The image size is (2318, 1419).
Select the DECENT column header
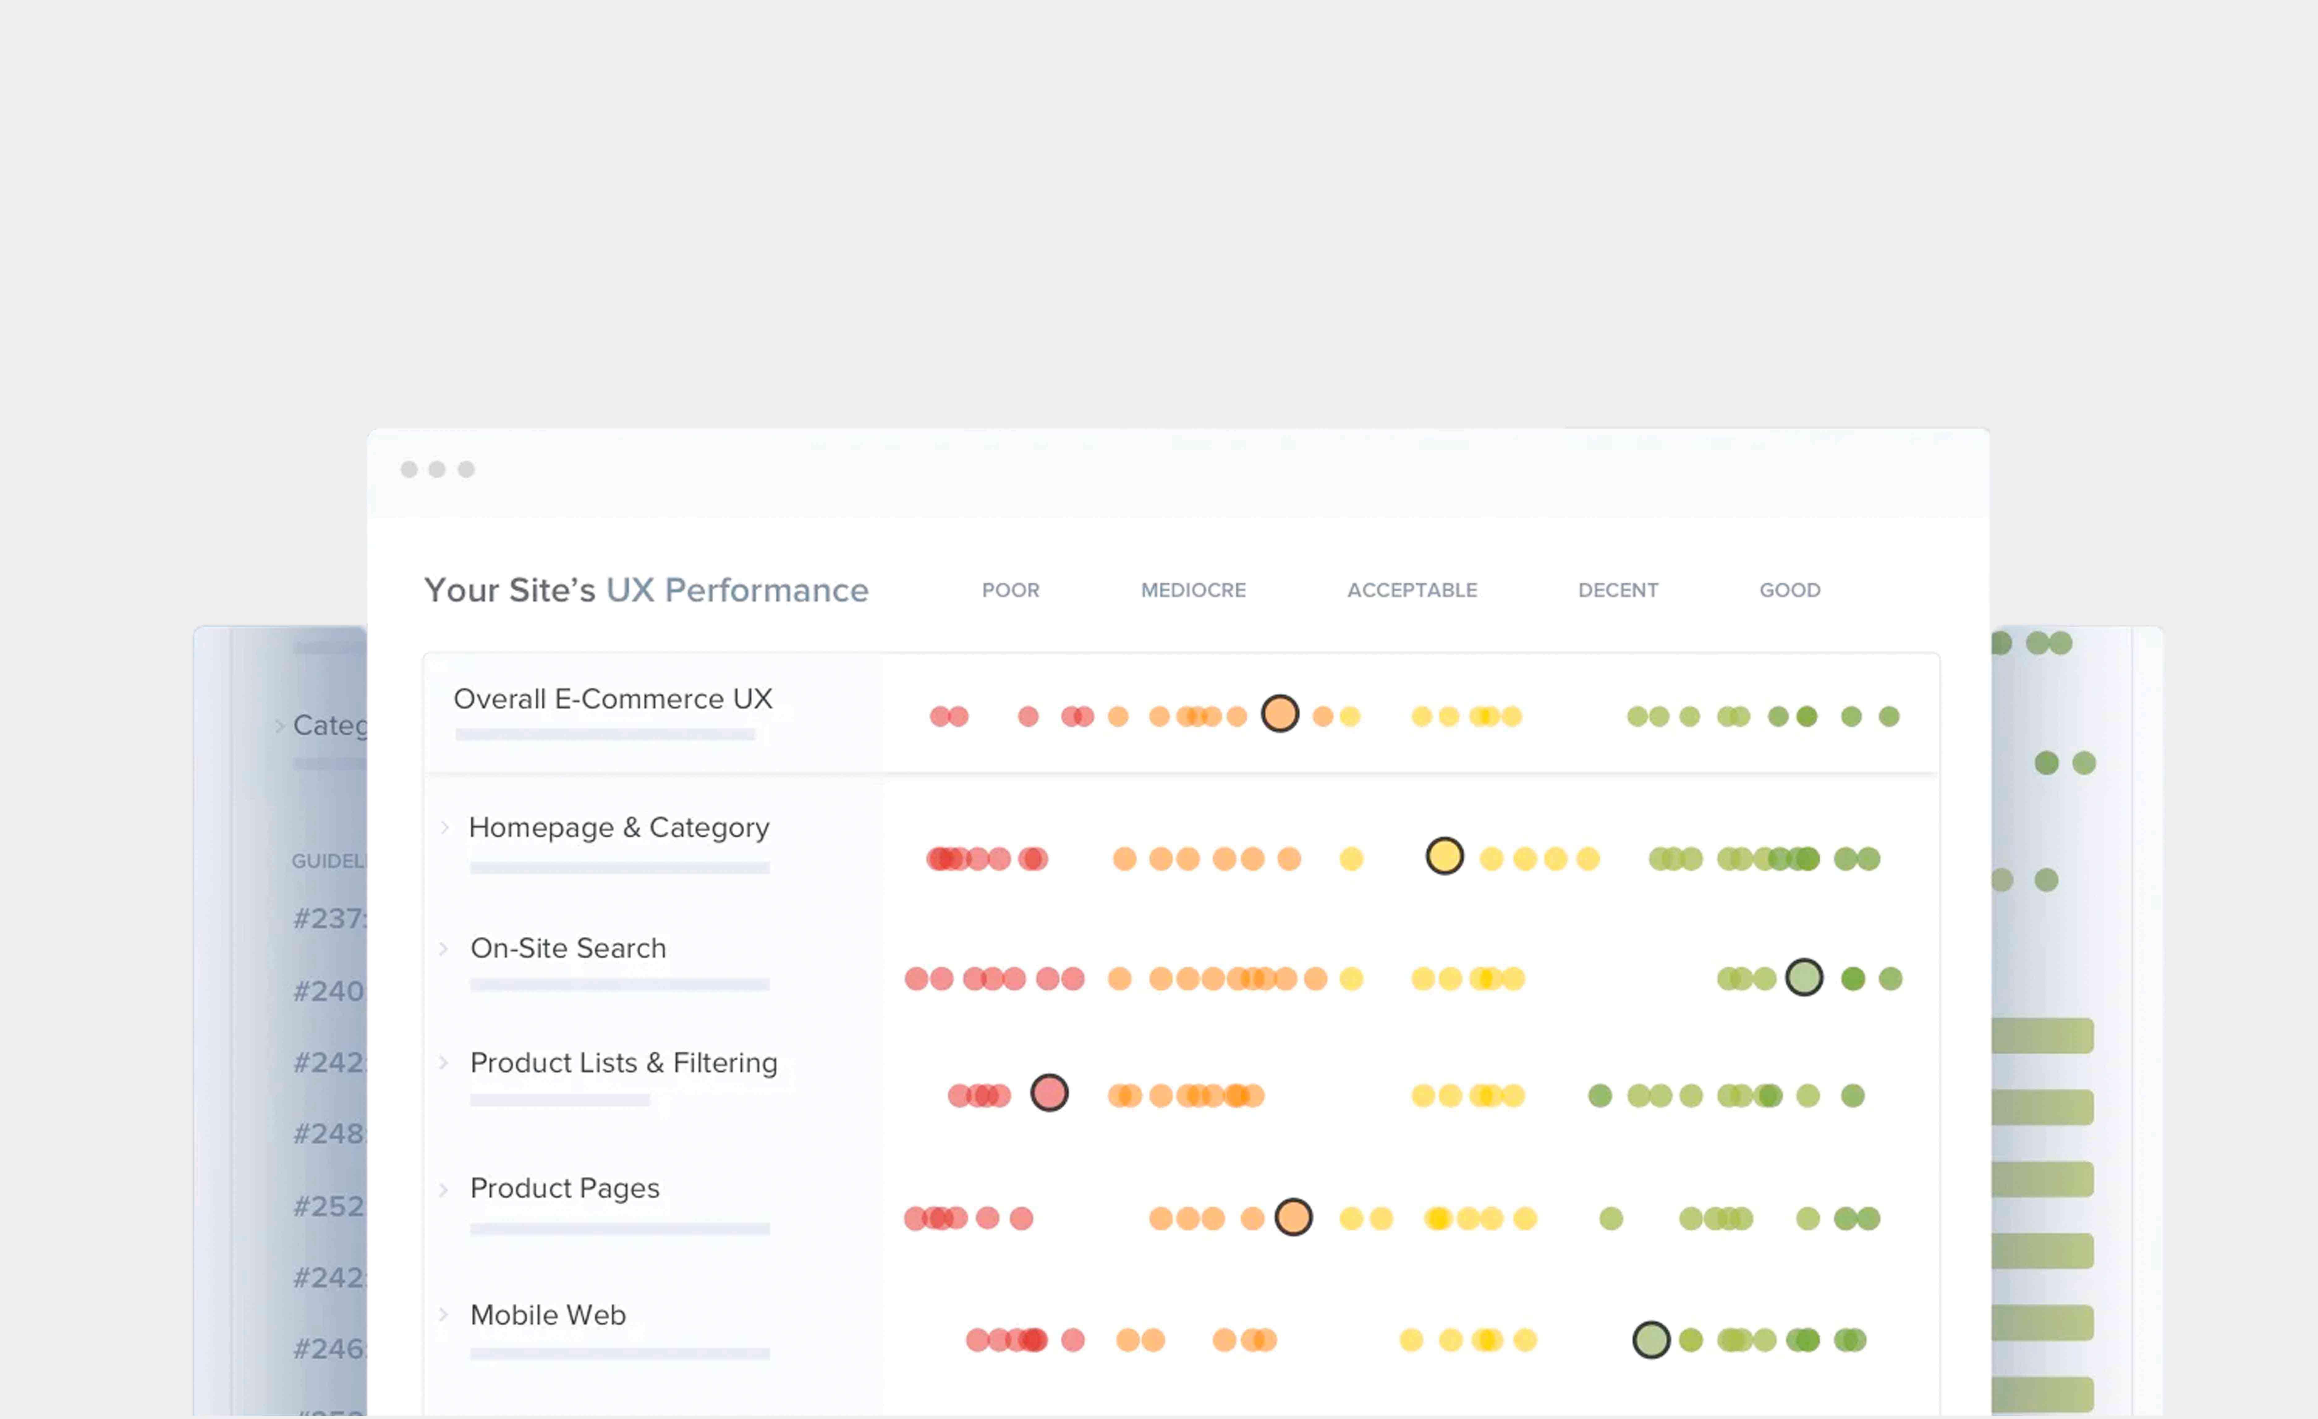coord(1618,590)
